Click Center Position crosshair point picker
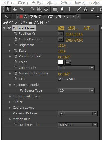Screen dimensions: 104x141 (x=61, y=40)
